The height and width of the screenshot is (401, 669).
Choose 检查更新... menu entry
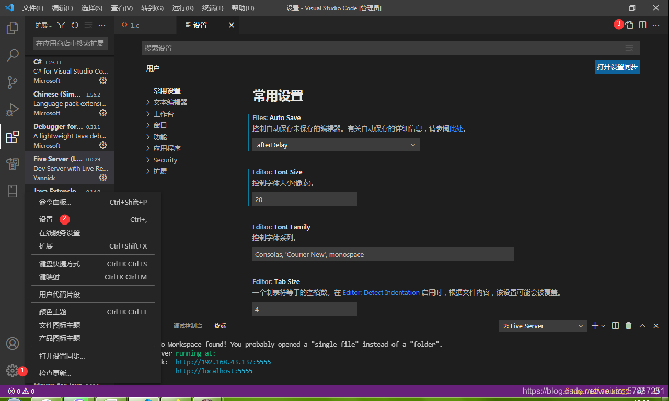pyautogui.click(x=93, y=373)
